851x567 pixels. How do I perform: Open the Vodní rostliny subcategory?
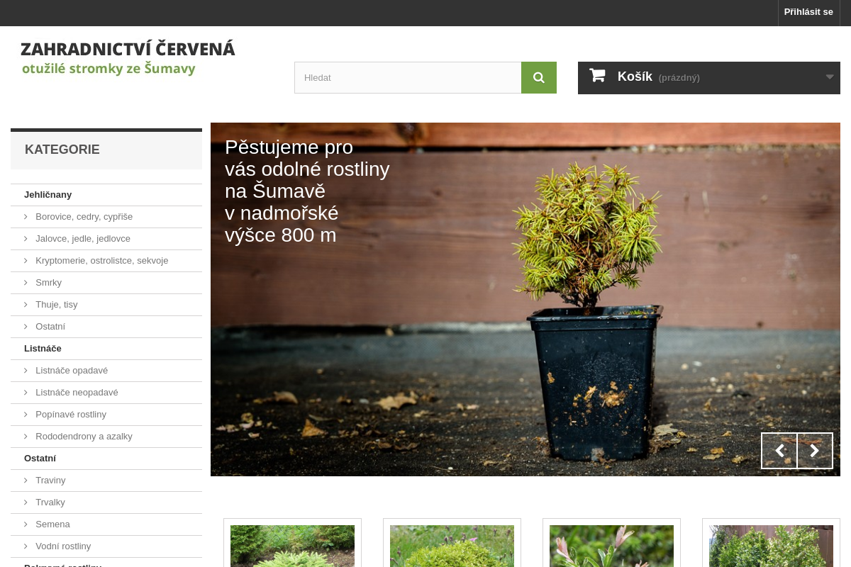pos(63,546)
